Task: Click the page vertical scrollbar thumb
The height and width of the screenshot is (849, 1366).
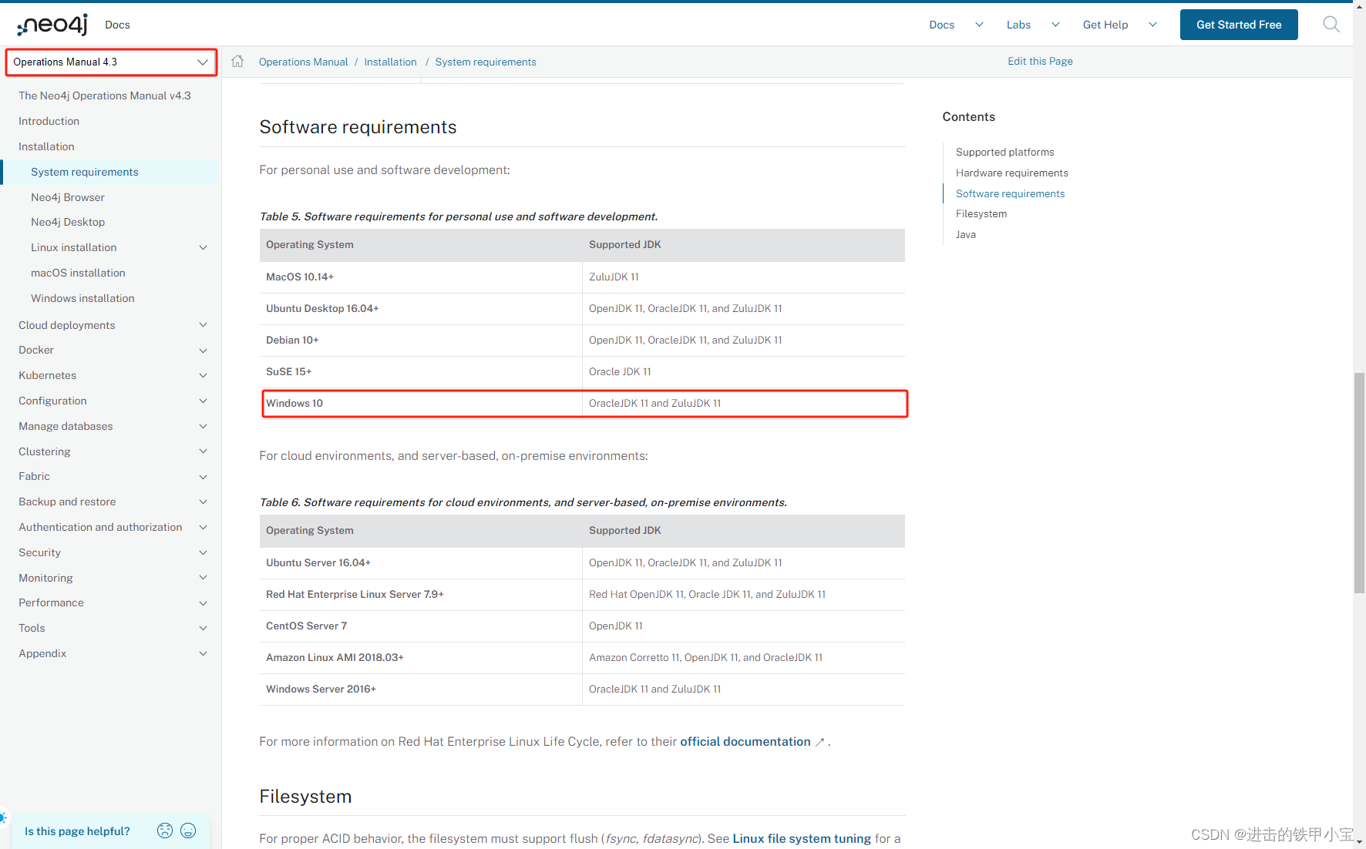Action: pos(1359,483)
